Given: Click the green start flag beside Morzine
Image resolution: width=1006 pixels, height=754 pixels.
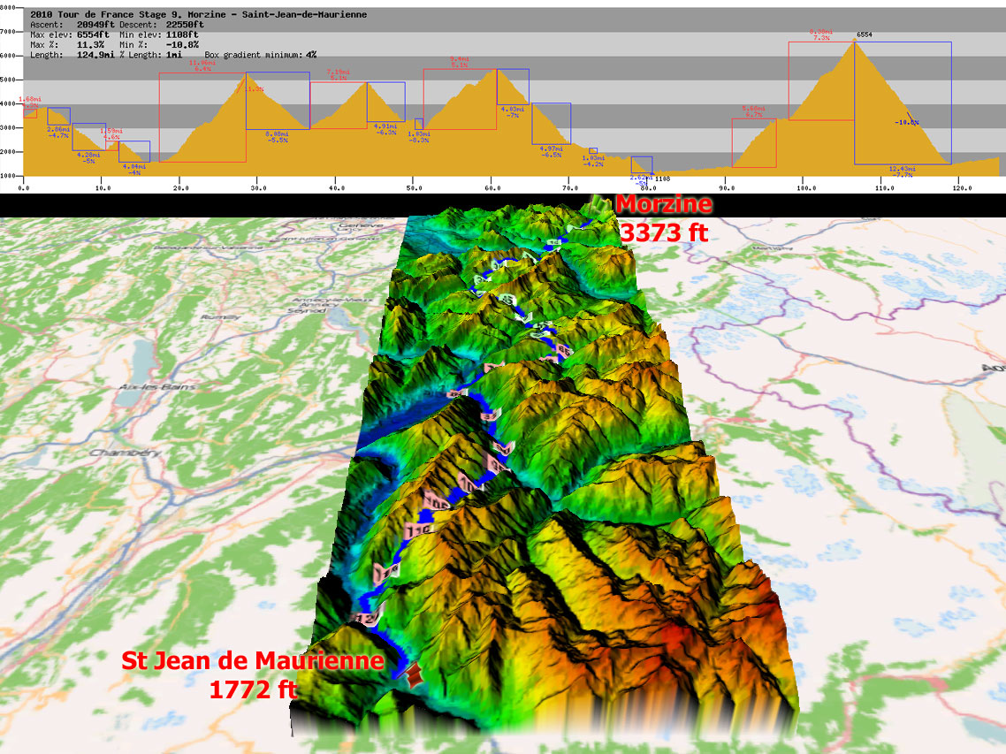Looking at the screenshot, I should 600,204.
